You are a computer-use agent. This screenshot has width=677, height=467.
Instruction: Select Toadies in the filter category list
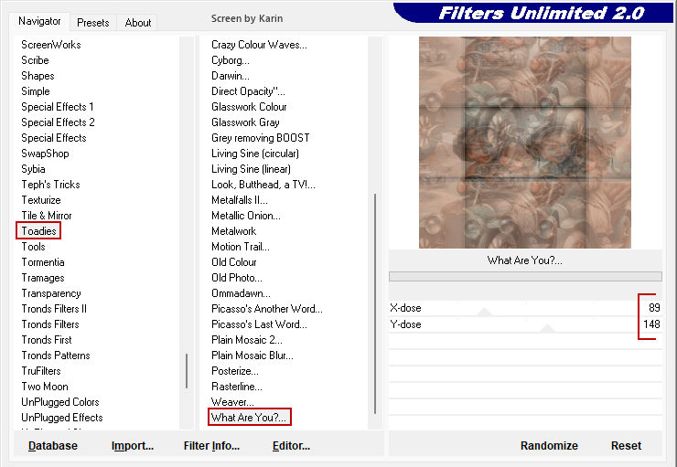pyautogui.click(x=38, y=231)
